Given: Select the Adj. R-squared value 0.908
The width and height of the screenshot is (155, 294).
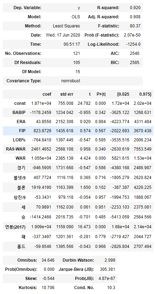Looking at the screenshot, I should coord(135,17).
